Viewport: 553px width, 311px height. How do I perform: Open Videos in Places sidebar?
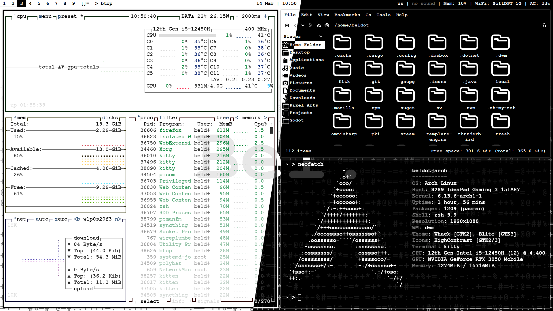tap(303, 75)
